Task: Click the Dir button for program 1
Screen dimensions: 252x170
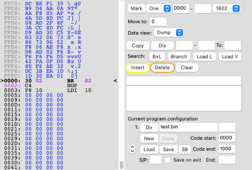Action: pyautogui.click(x=149, y=127)
